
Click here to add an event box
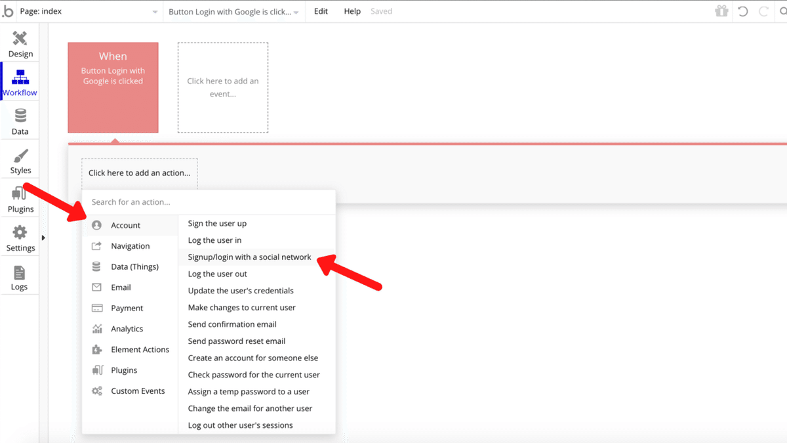coord(223,88)
